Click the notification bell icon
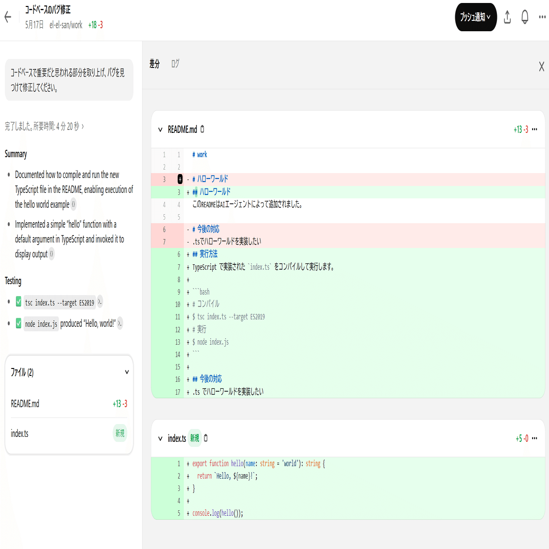 pyautogui.click(x=525, y=17)
